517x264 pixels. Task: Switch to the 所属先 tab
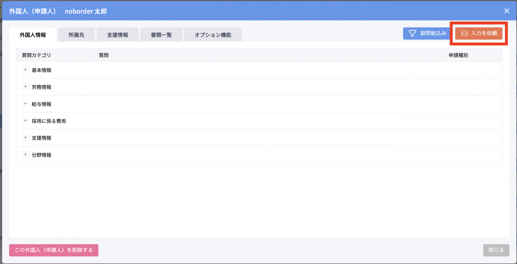point(76,35)
